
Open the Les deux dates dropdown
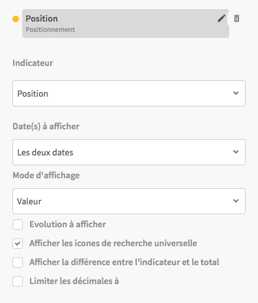click(x=129, y=152)
